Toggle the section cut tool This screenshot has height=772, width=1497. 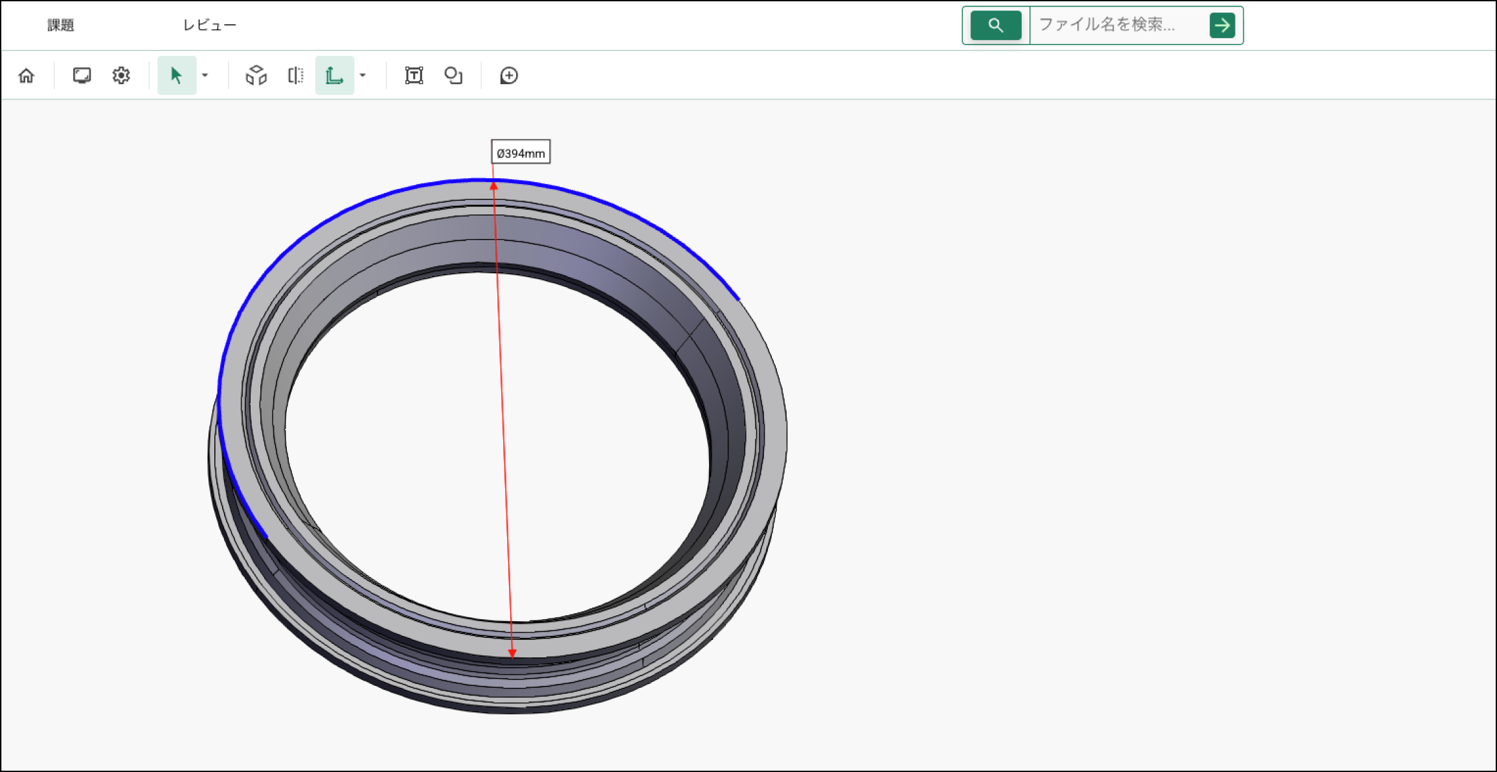coord(295,76)
